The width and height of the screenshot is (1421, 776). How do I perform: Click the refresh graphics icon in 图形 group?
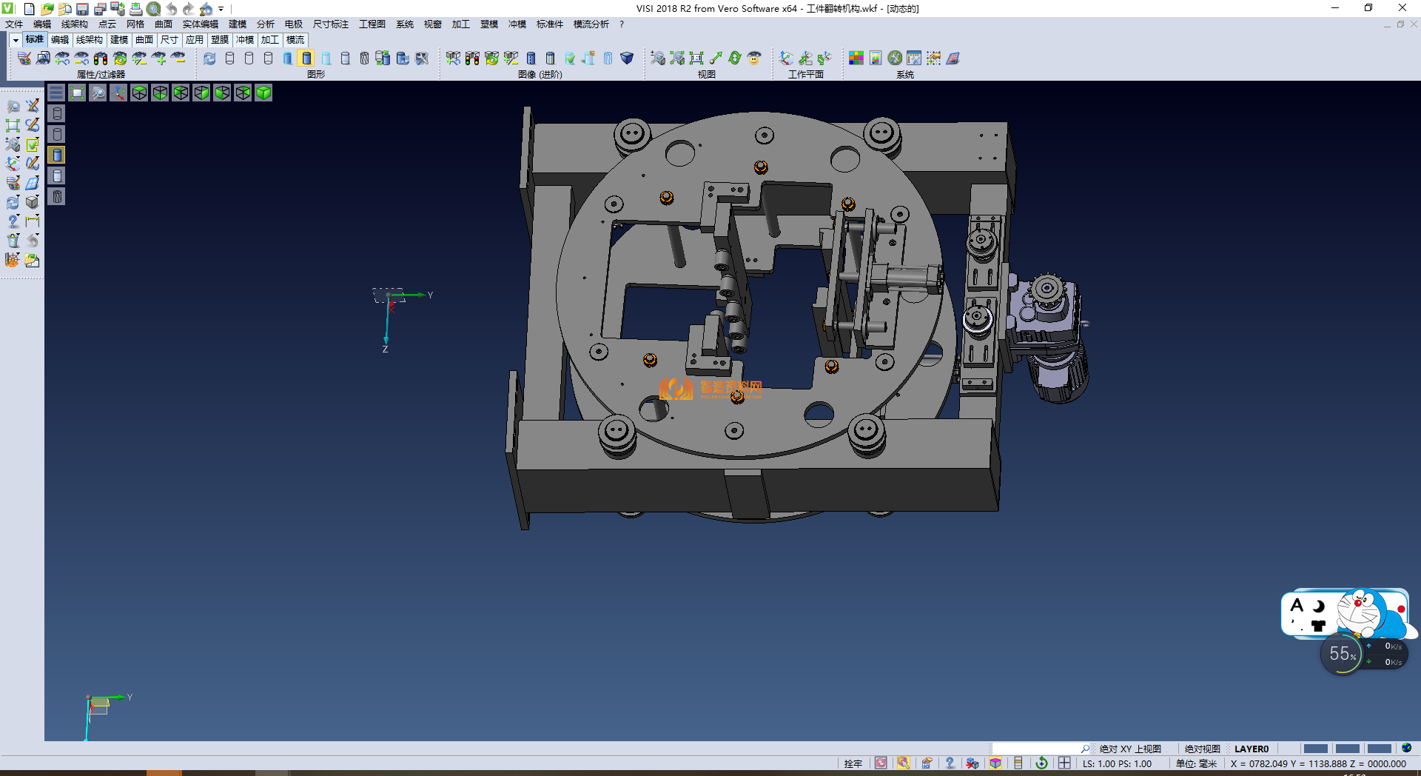tap(209, 58)
